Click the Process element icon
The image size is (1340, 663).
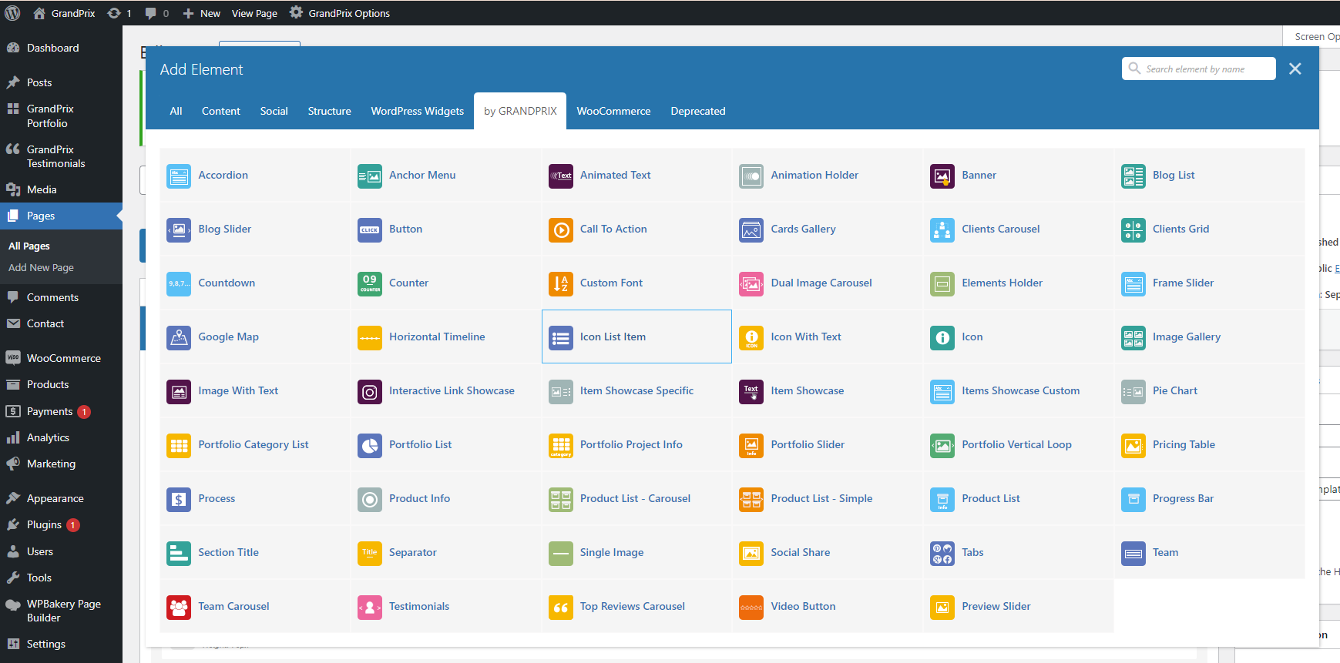179,500
